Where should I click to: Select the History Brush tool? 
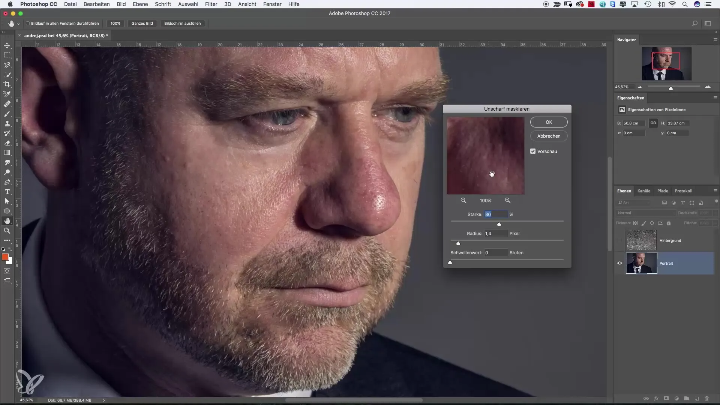7,133
